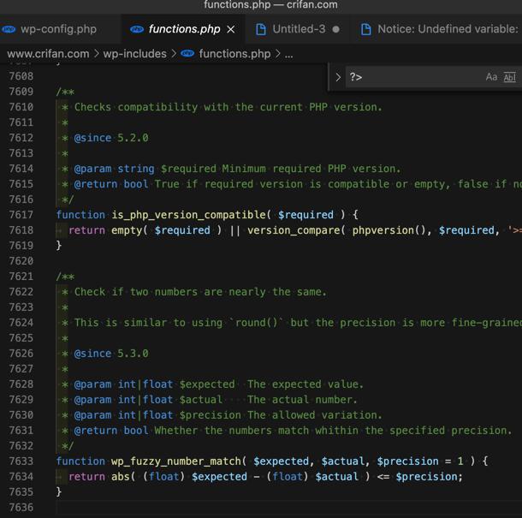Click 'round()' in line 7624 comment

pos(257,323)
